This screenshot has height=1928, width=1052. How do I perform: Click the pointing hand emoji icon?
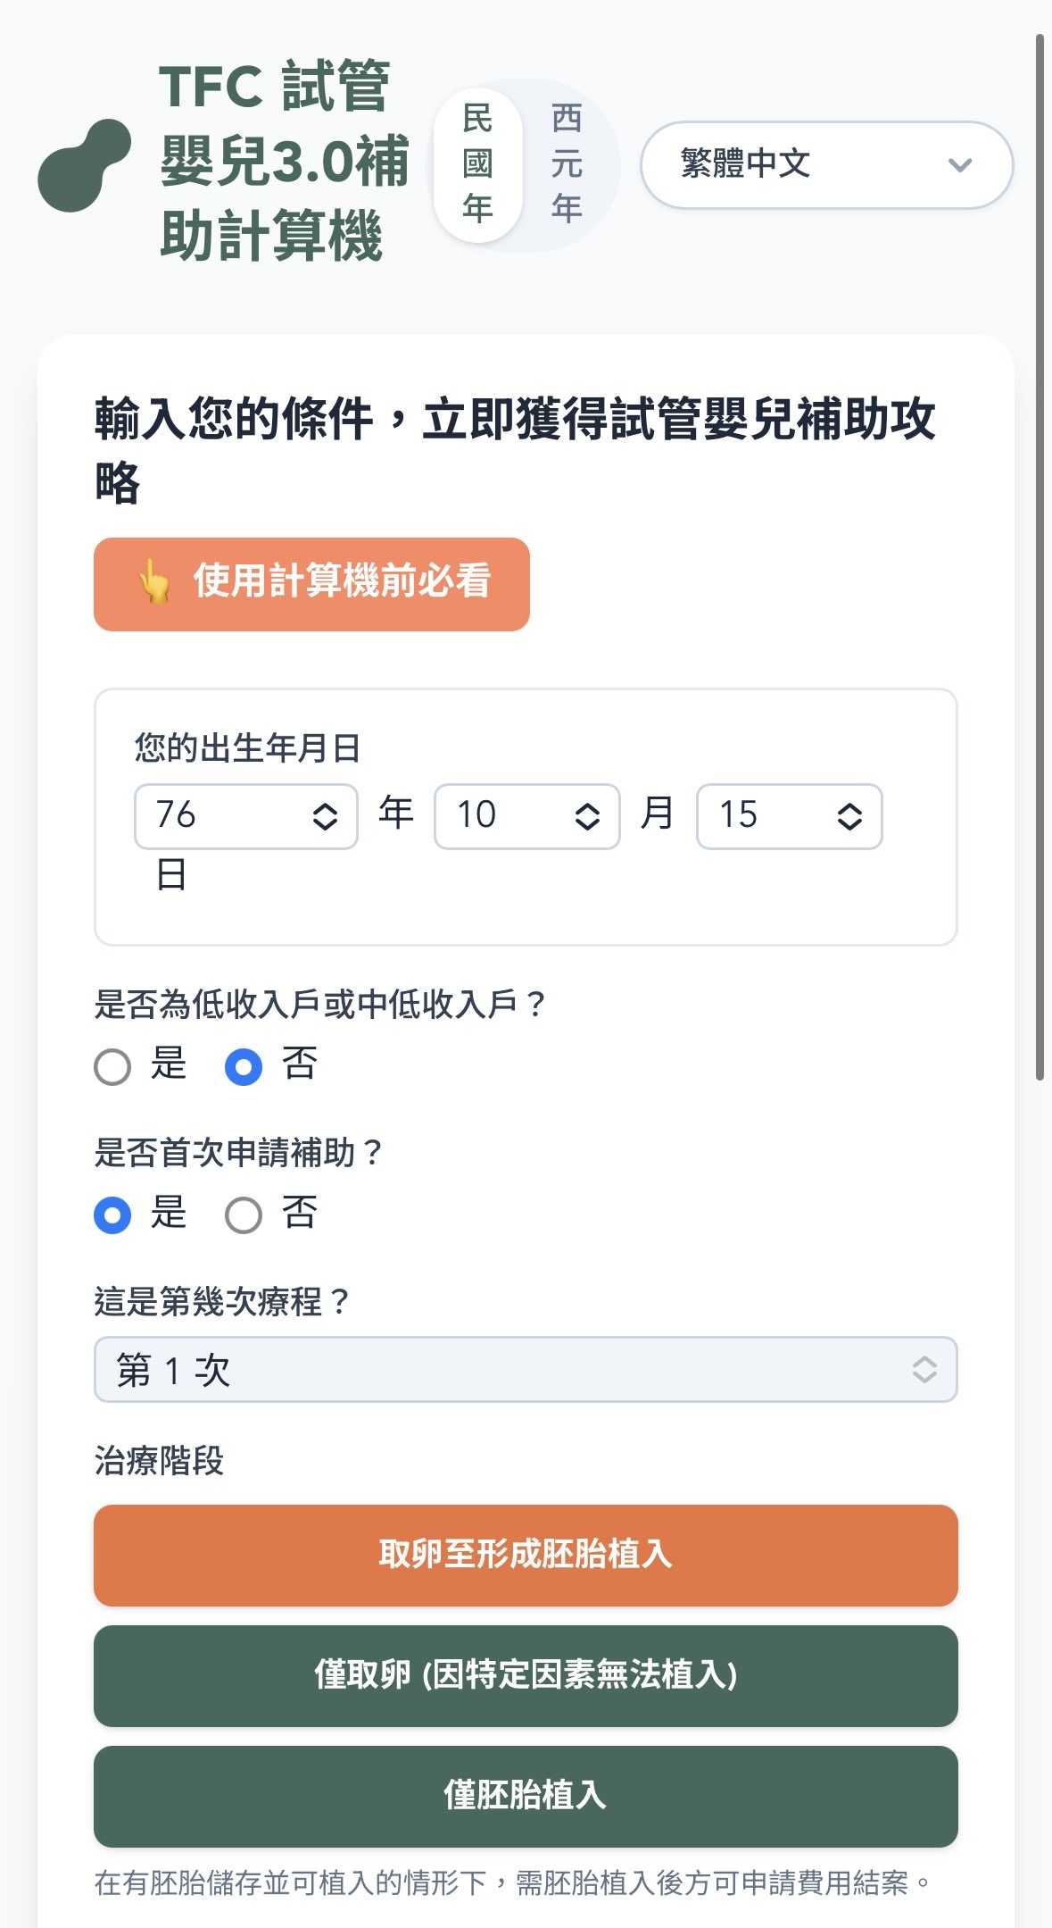point(154,582)
